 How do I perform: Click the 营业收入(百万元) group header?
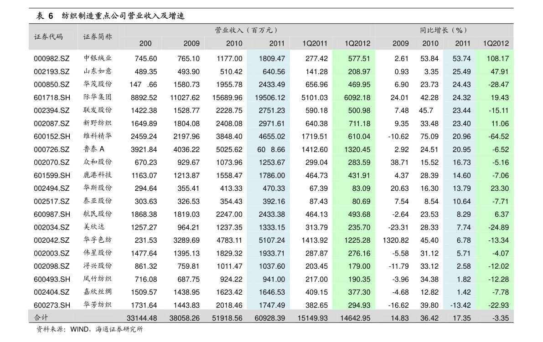(x=246, y=31)
